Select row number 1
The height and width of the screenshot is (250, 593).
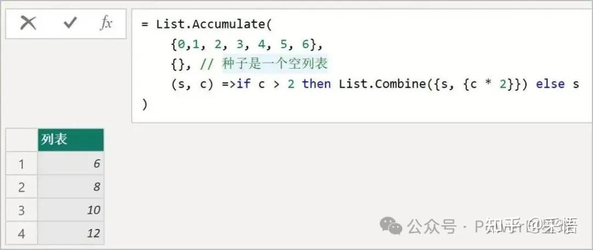pyautogui.click(x=21, y=164)
